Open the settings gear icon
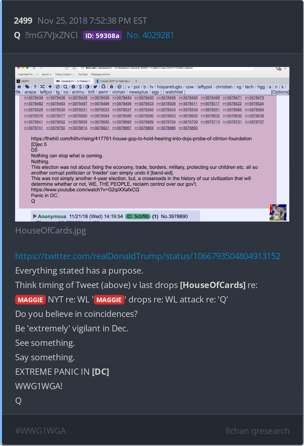Screen dimensions: 304x446 pos(73,87)
